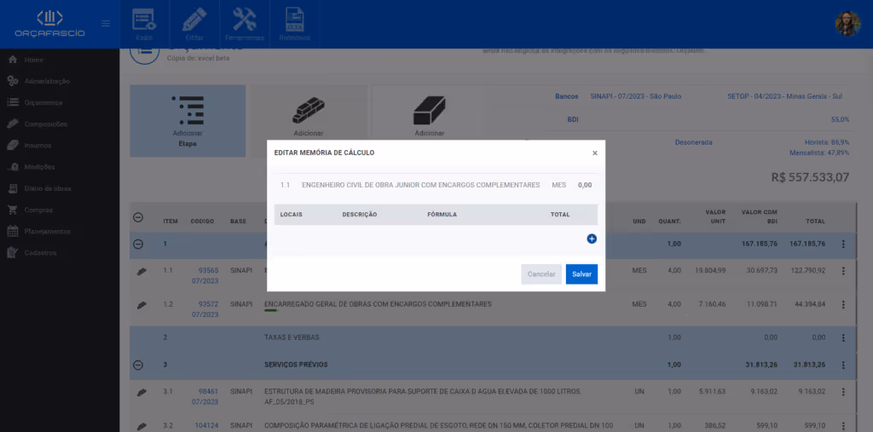
Task: Open options menu for item 3.1 row
Action: pyautogui.click(x=843, y=393)
